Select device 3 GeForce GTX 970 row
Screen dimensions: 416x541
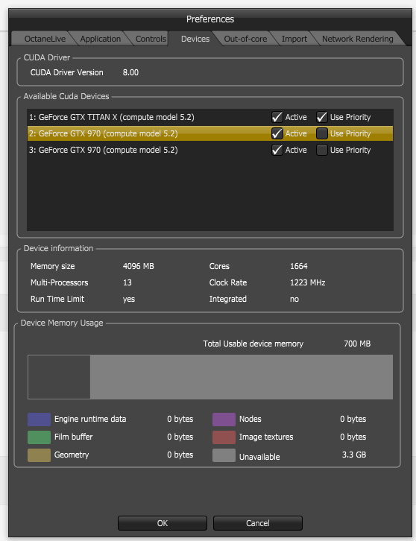click(210, 150)
